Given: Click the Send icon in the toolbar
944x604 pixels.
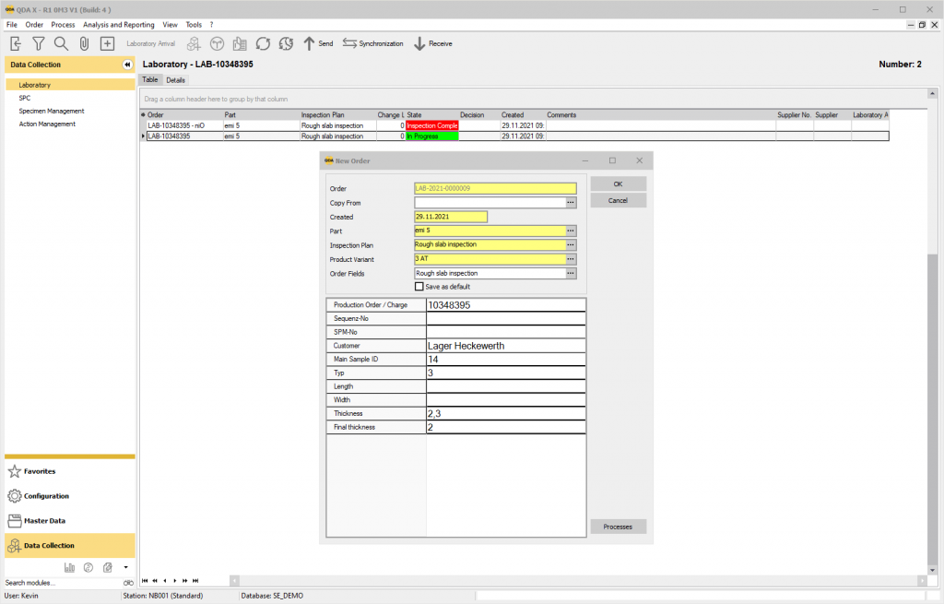Looking at the screenshot, I should [318, 42].
